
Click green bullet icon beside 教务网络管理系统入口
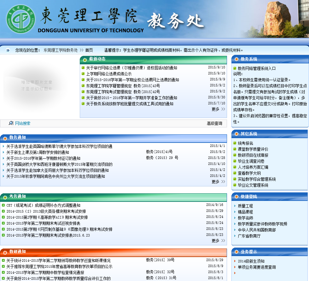pos(235,68)
